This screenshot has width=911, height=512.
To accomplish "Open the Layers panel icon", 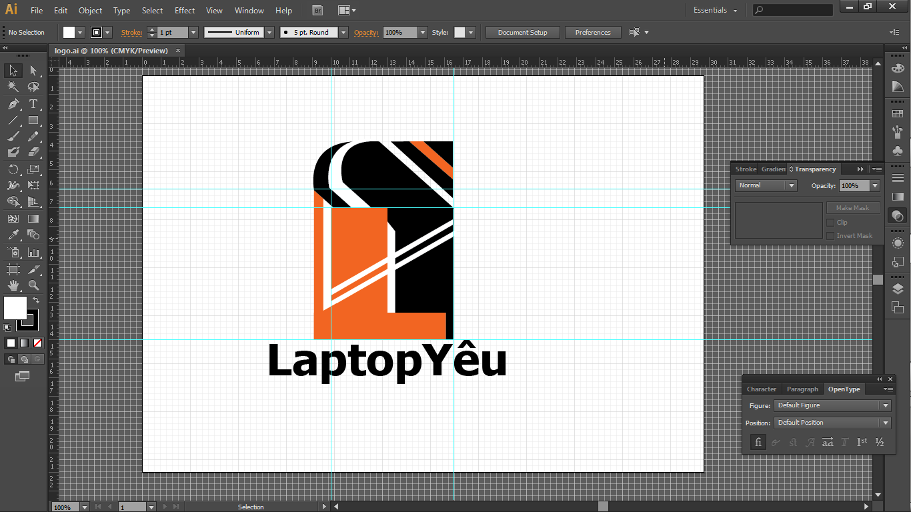I will (x=898, y=289).
